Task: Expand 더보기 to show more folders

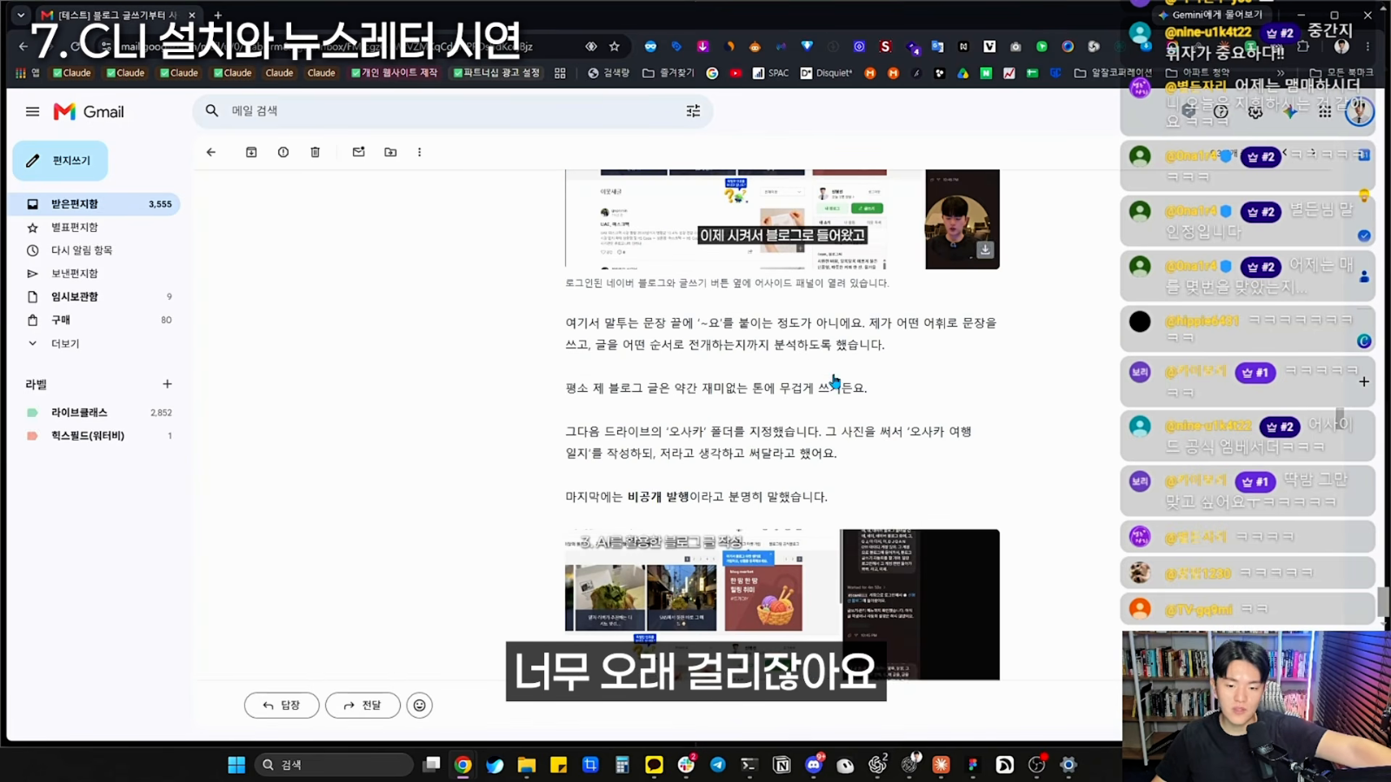Action: pyautogui.click(x=94, y=343)
